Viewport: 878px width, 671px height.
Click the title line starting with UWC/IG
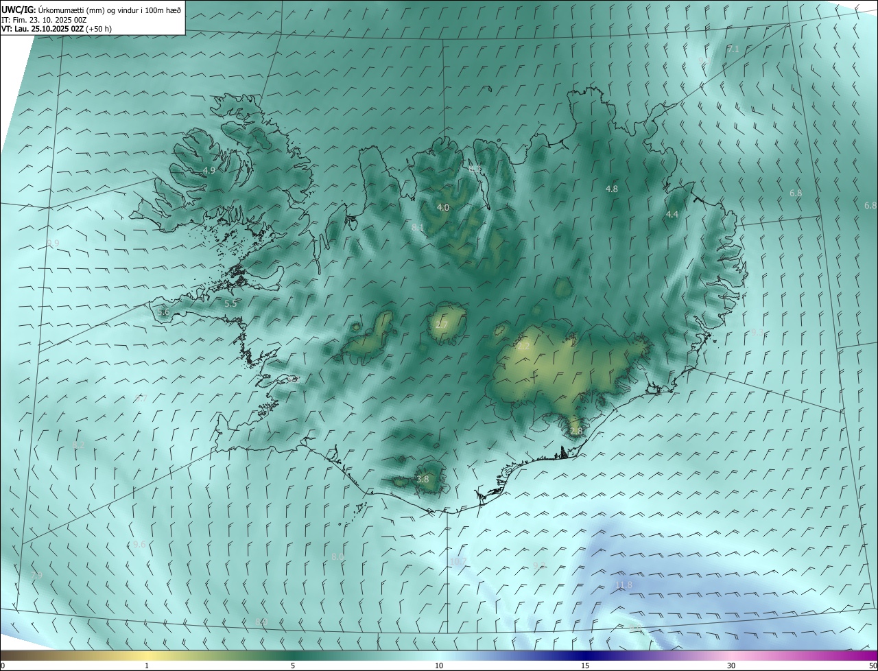pyautogui.click(x=91, y=10)
